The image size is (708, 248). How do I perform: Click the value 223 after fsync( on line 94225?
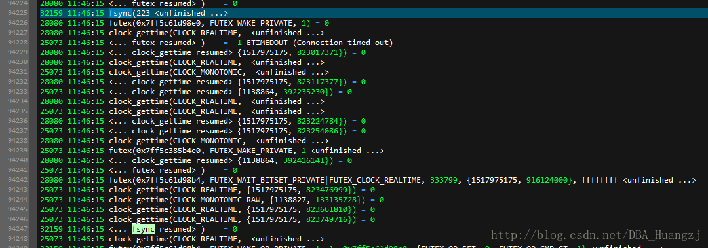click(x=143, y=13)
